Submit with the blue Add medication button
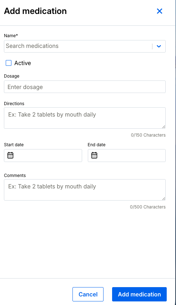Image resolution: width=176 pixels, height=305 pixels. point(139,294)
